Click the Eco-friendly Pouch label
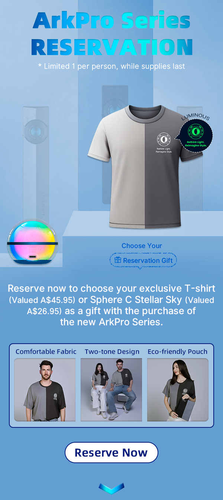 pos(178,351)
